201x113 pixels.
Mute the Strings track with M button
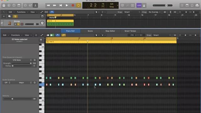pyautogui.click(x=15, y=24)
